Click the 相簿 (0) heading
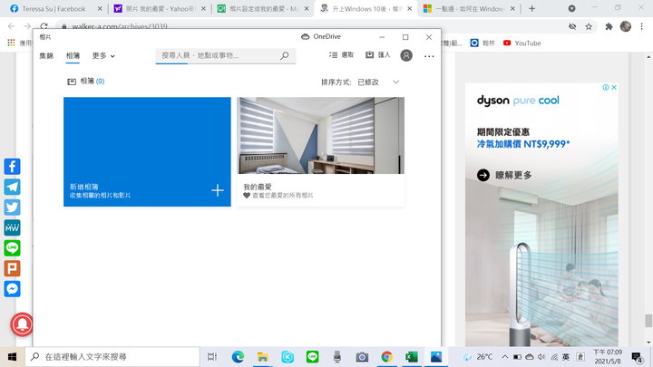Screen dimensions: 653x367 pyautogui.click(x=86, y=82)
